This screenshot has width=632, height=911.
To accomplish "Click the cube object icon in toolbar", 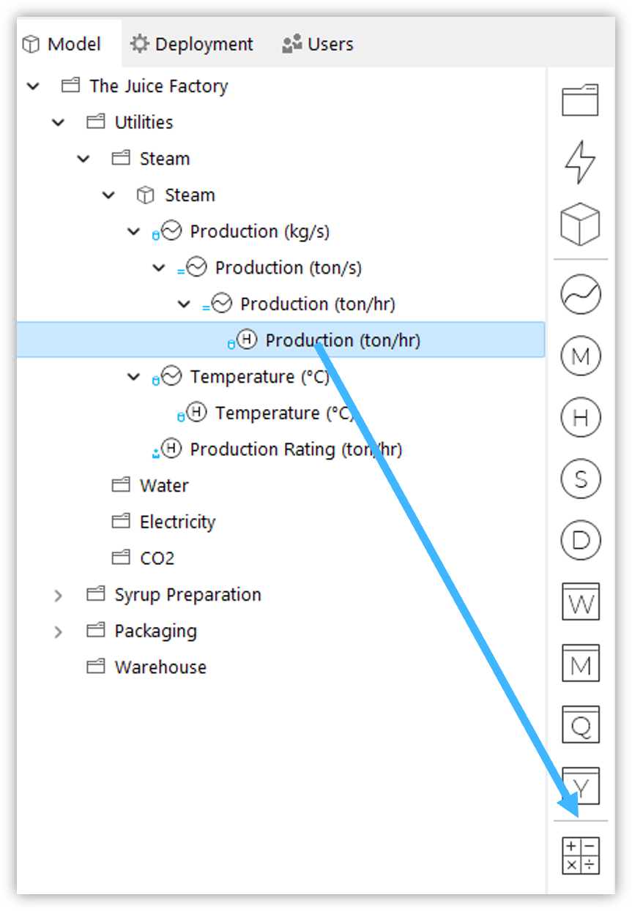I will [580, 223].
